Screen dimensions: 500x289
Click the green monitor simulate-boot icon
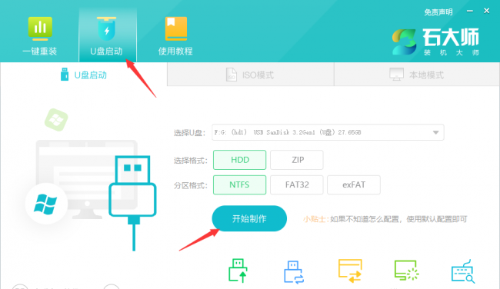406,271
